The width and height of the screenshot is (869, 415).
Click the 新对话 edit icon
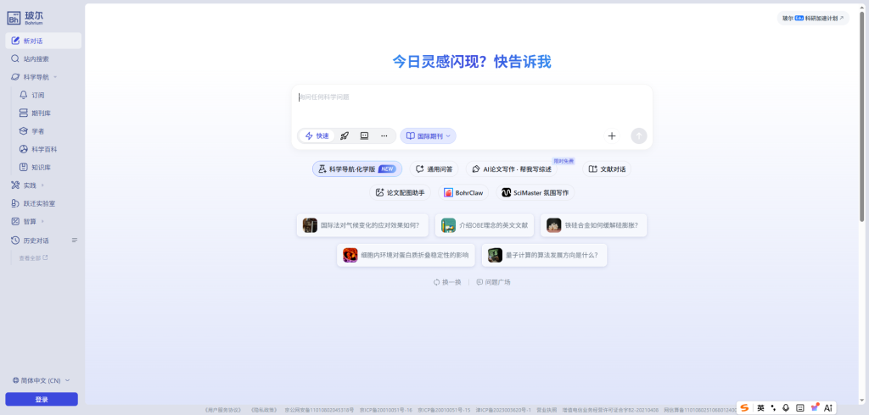[15, 41]
